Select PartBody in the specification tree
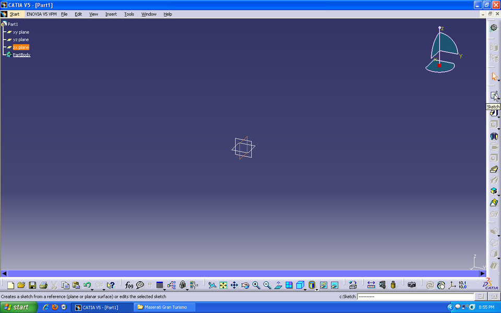501x313 pixels. [21, 55]
